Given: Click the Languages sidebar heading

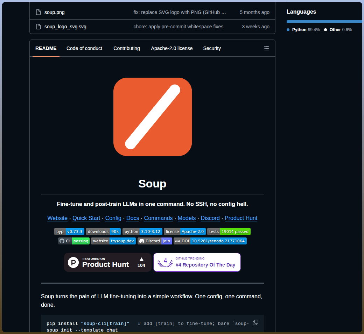Looking at the screenshot, I should tap(301, 12).
